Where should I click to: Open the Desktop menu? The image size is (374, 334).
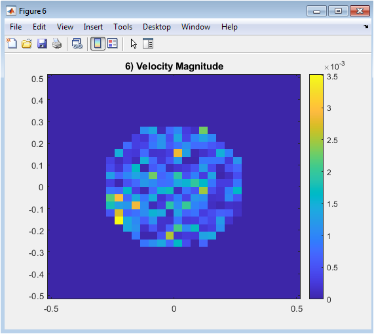[x=157, y=27]
